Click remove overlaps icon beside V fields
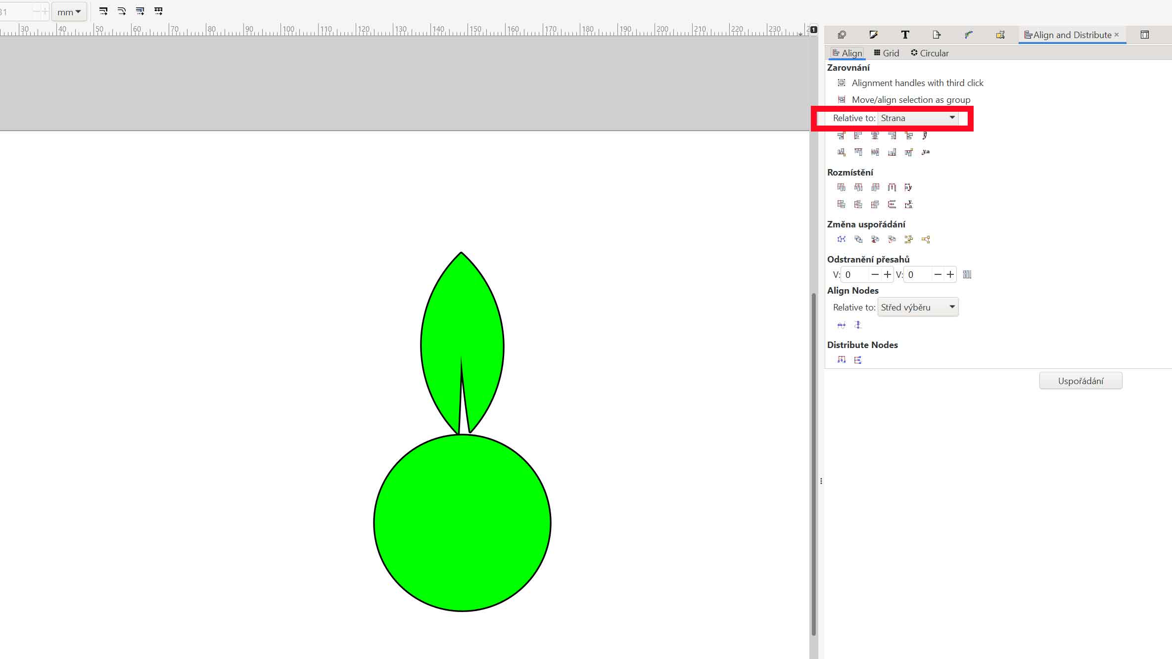1172x659 pixels. pyautogui.click(x=967, y=274)
